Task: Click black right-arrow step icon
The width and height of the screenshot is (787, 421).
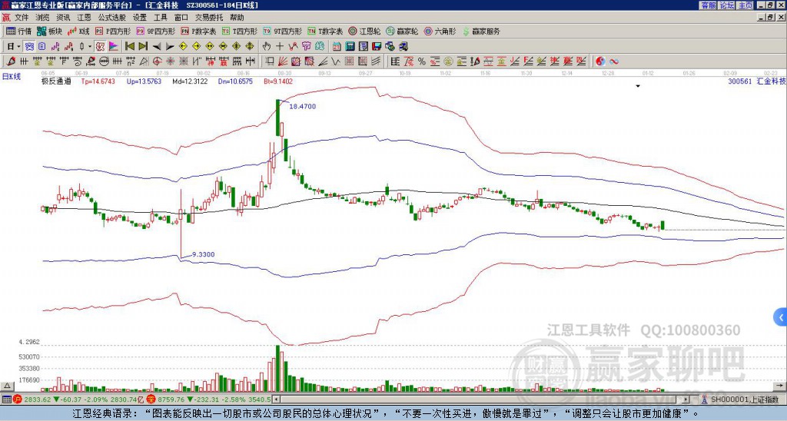Action: point(170,47)
